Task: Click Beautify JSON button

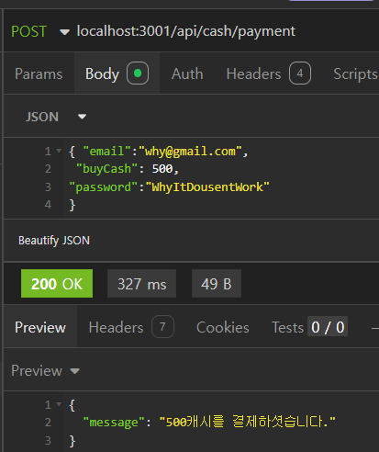Action: pos(54,241)
